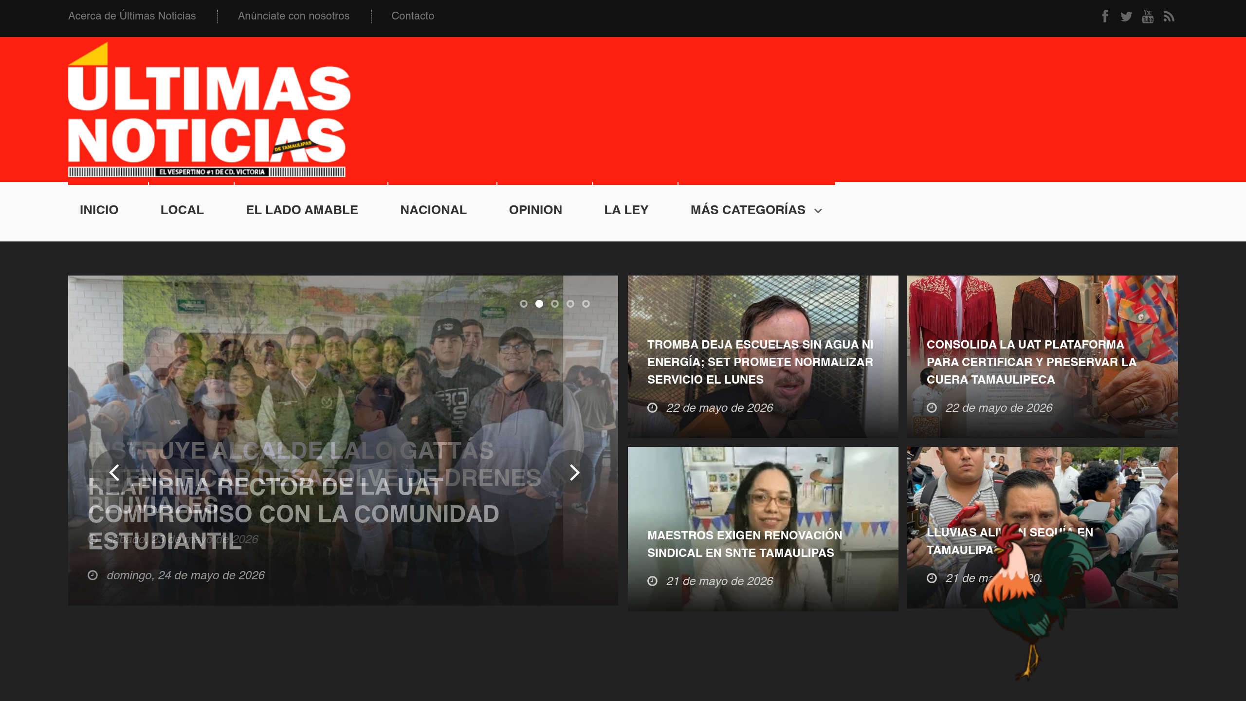The height and width of the screenshot is (701, 1246).
Task: Open Maestros exigen renovación sindical article
Action: click(745, 544)
